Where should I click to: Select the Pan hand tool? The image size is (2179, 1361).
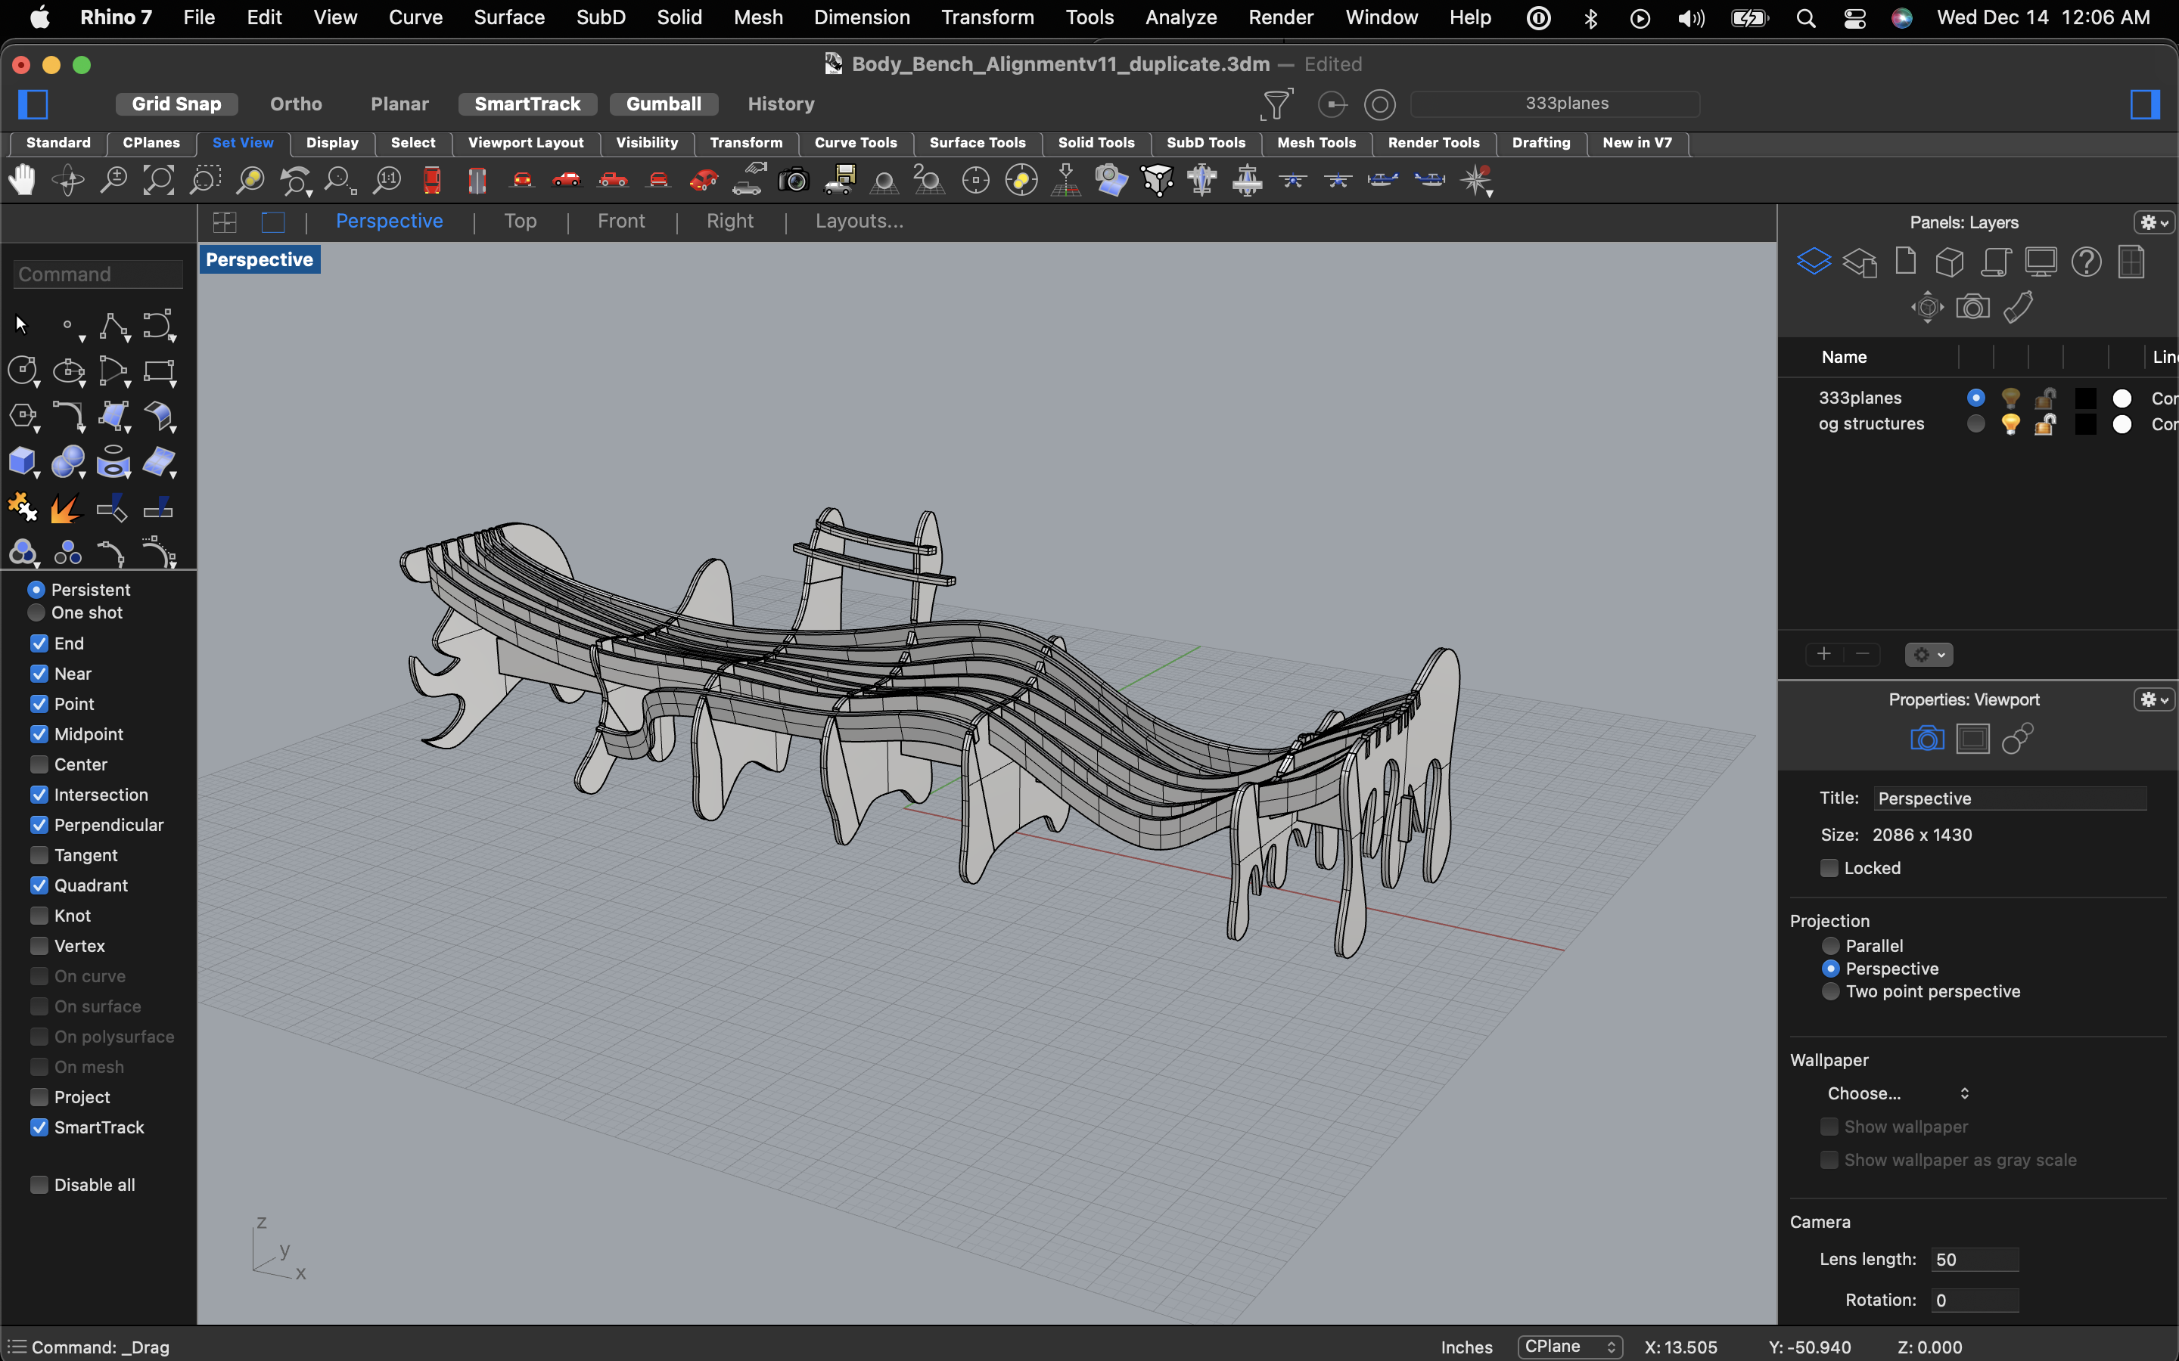tap(22, 180)
